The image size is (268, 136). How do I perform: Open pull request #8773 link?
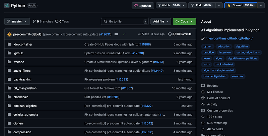click(x=158, y=62)
